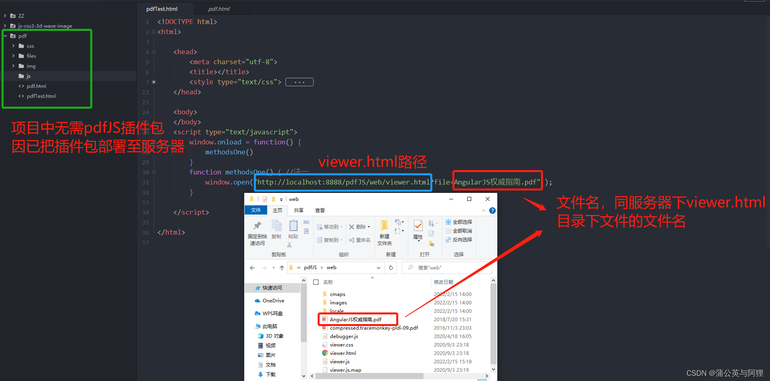770x381 pixels.
Task: Open the Delete (删除) dropdown arrow
Action: [x=369, y=227]
